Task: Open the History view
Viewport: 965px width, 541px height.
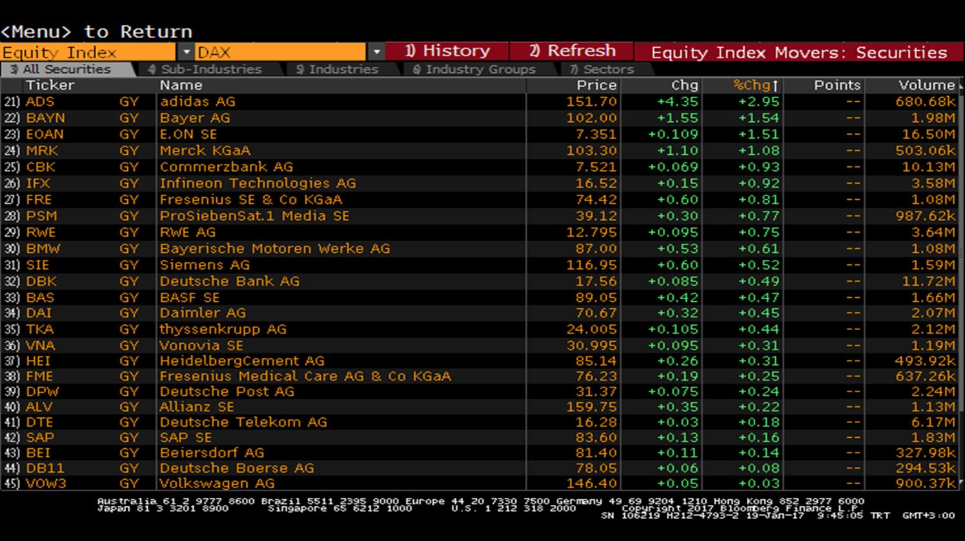Action: point(447,51)
